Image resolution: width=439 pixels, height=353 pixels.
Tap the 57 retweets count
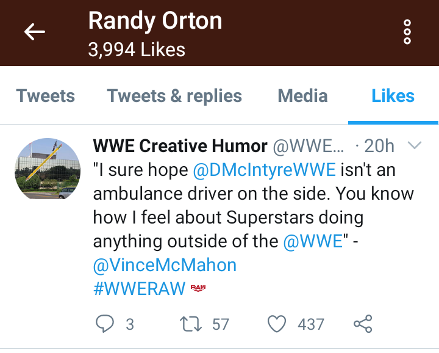pyautogui.click(x=220, y=324)
